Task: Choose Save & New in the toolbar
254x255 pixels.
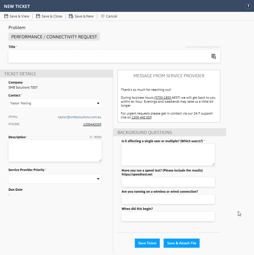Action: [81, 16]
